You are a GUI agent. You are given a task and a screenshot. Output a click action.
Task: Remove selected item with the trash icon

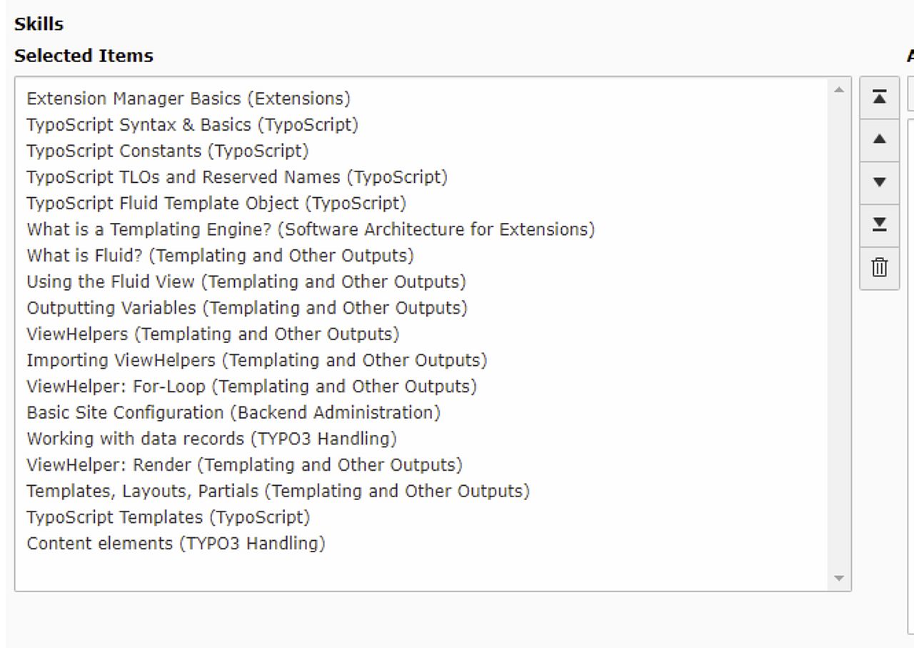(x=880, y=268)
